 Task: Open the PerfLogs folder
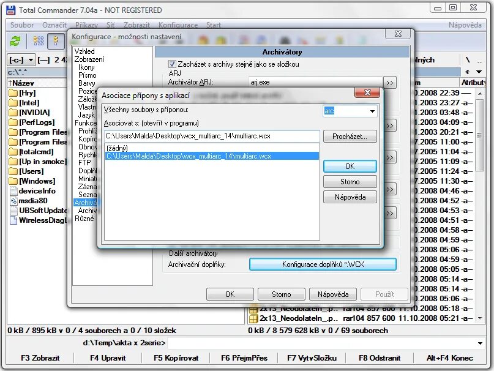click(x=37, y=122)
